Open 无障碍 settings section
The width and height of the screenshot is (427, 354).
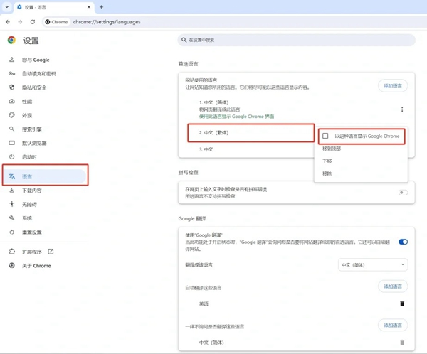29,204
